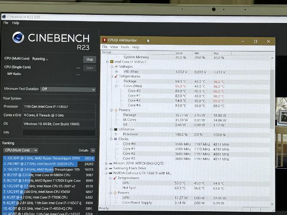Click HWMonitor scrollbar down arrow
The image size is (287, 215).
272,204
